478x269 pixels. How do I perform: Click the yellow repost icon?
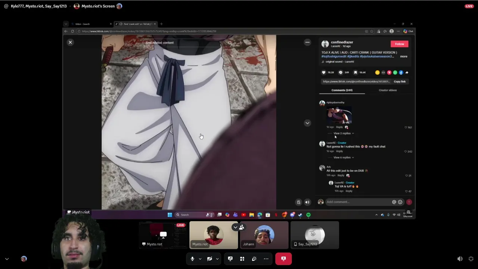point(377,72)
